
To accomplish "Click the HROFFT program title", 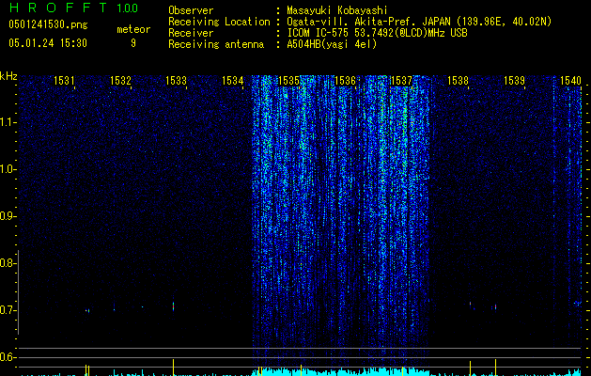I will (58, 8).
